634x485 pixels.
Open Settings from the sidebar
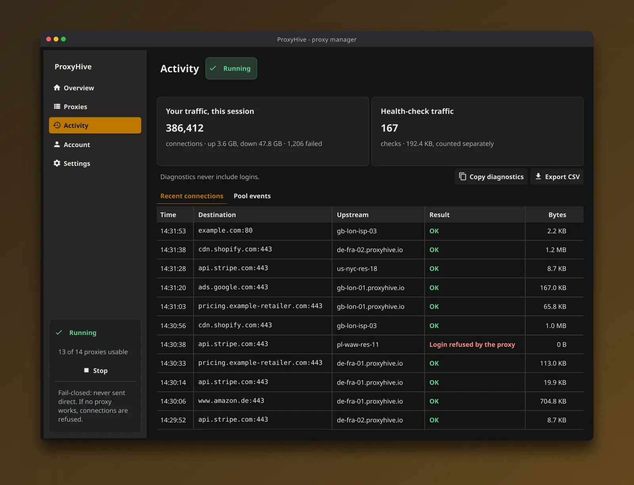pyautogui.click(x=95, y=163)
